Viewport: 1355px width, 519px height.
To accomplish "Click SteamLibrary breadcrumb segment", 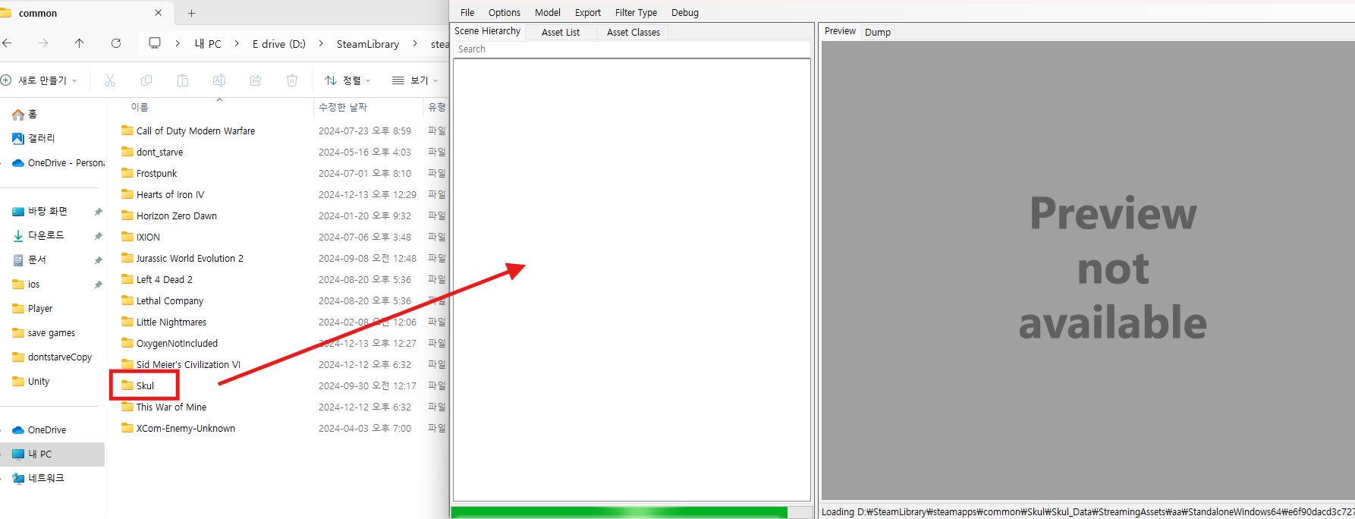I will (368, 44).
